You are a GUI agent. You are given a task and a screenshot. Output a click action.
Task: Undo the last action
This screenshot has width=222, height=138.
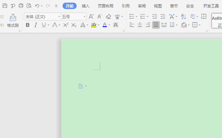coord(37,6)
